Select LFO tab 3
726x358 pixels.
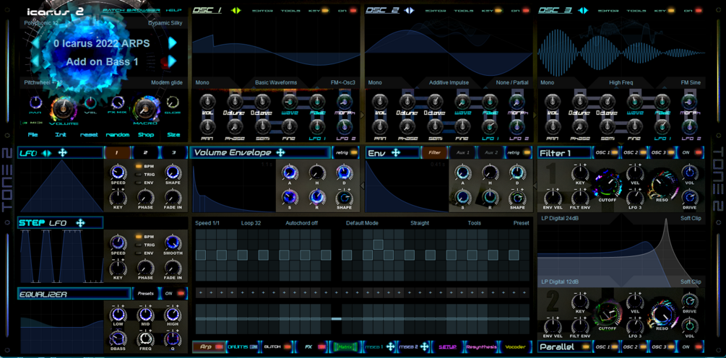(173, 152)
